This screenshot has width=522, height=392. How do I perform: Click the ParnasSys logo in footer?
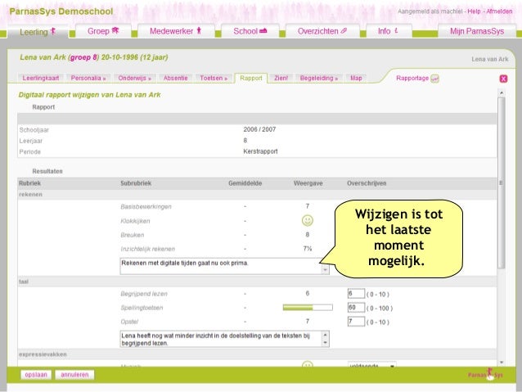tap(485, 375)
